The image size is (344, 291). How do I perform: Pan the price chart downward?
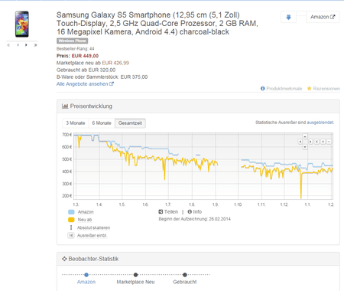(x=305, y=147)
